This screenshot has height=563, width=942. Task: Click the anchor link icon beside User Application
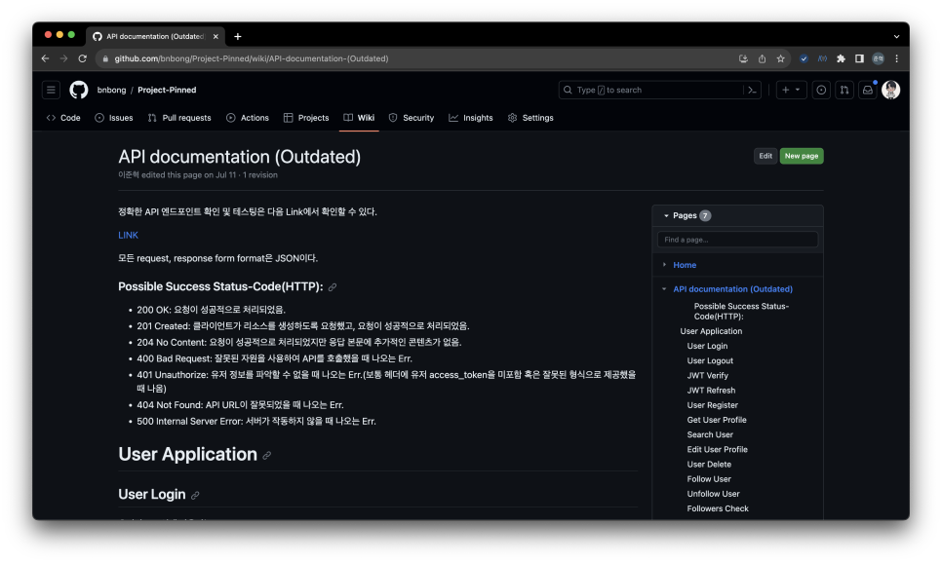tap(267, 456)
